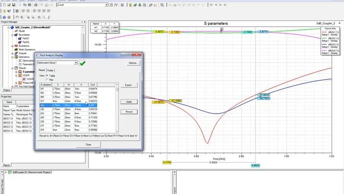Click the Save icon in the top toolbar
Image resolution: width=344 pixels, height=194 pixels.
[13, 5]
